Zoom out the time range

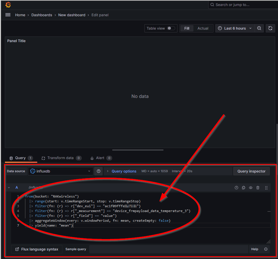(259, 28)
